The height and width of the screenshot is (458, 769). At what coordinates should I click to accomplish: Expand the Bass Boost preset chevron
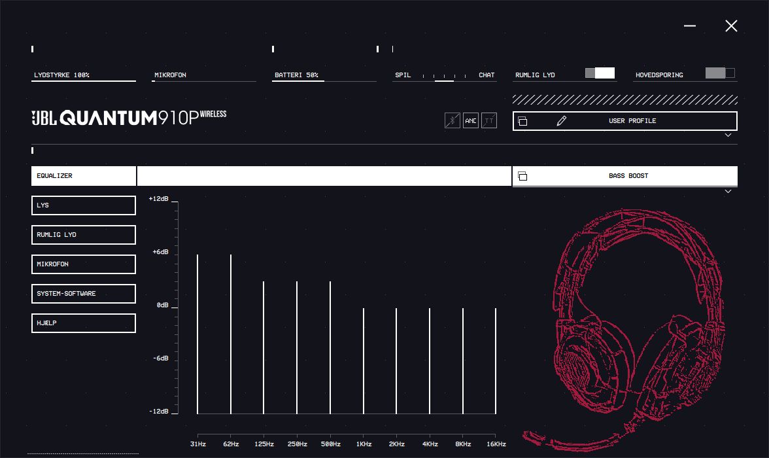coord(728,192)
